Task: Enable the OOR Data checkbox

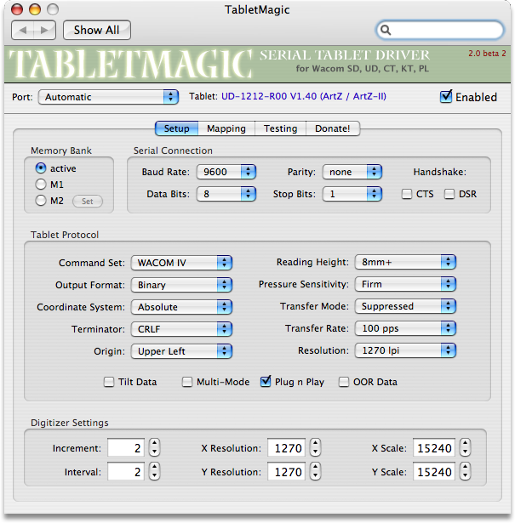Action: (344, 382)
